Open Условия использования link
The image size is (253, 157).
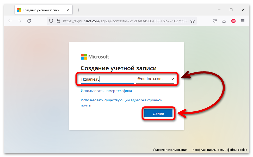point(170,150)
